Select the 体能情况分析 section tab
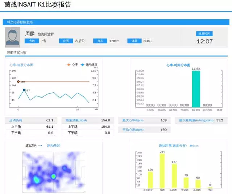232x194 pixels. (x=16, y=52)
